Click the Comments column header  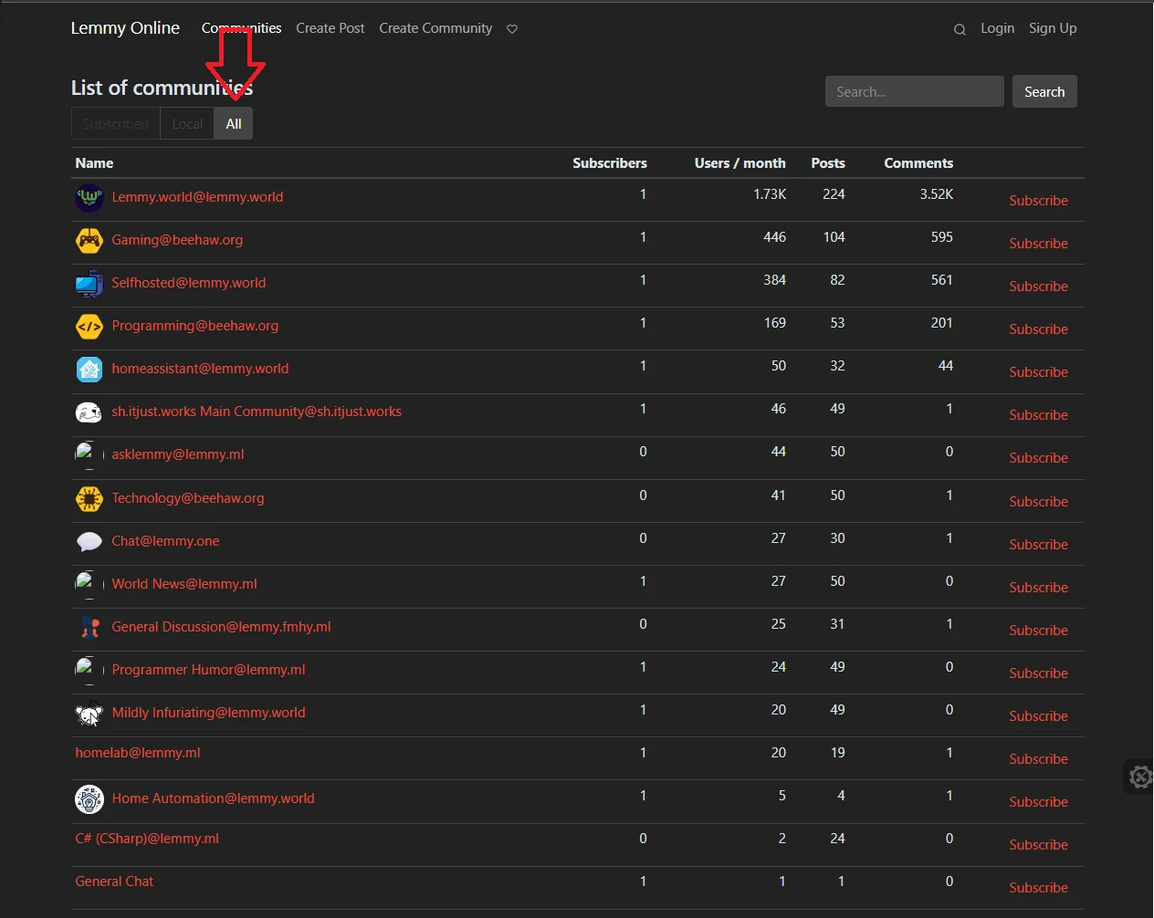[918, 163]
